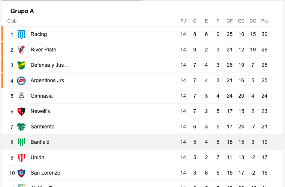Select the highlighted Banfield row points value
The height and width of the screenshot is (187, 285).
264,142
